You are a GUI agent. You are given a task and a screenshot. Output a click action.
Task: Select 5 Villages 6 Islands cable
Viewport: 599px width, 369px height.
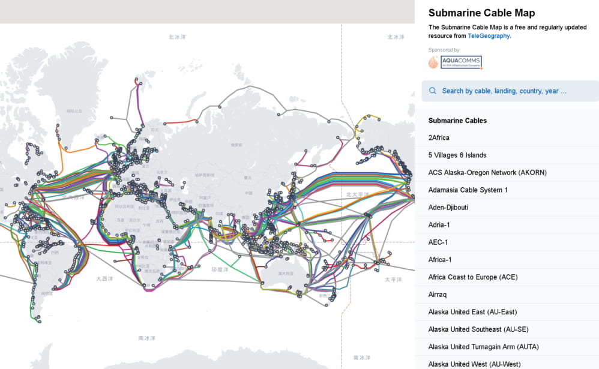(x=507, y=155)
